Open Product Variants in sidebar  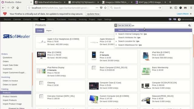(x=10, y=96)
